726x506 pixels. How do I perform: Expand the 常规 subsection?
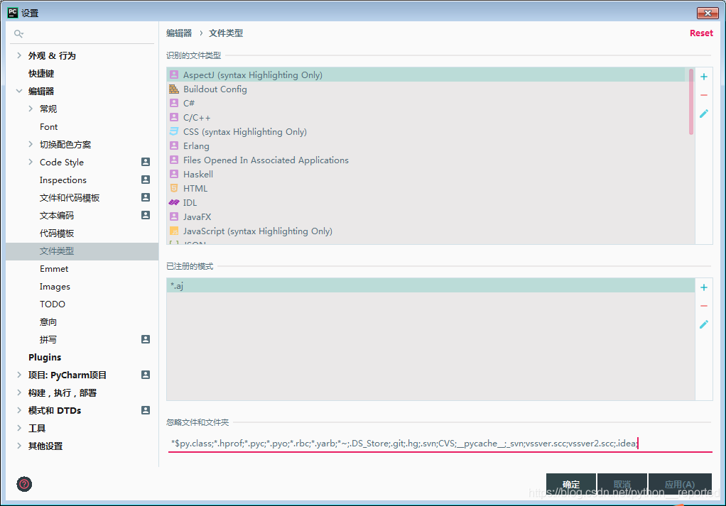31,109
